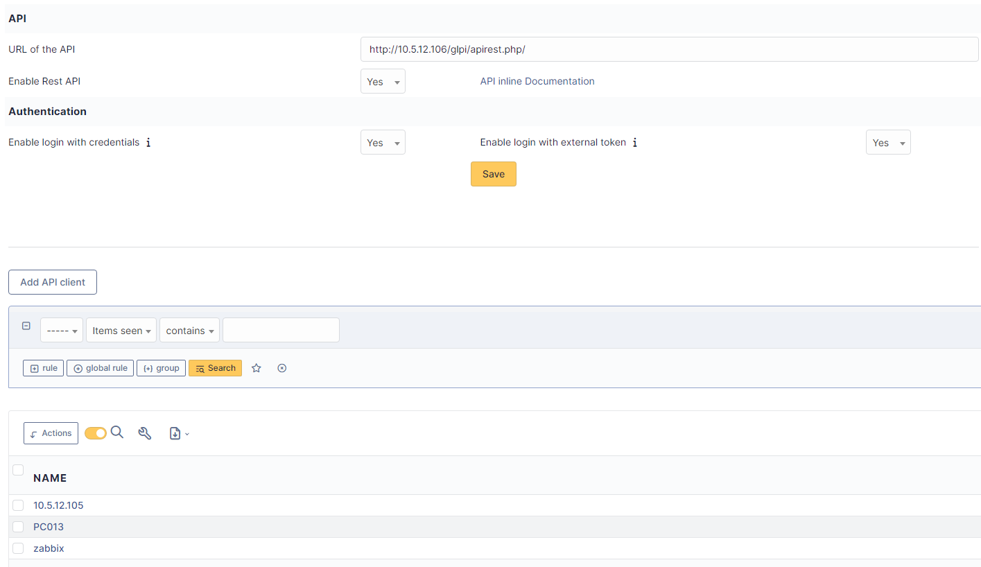Expand the Items seen field dropdown
Image resolution: width=981 pixels, height=567 pixels.
121,331
